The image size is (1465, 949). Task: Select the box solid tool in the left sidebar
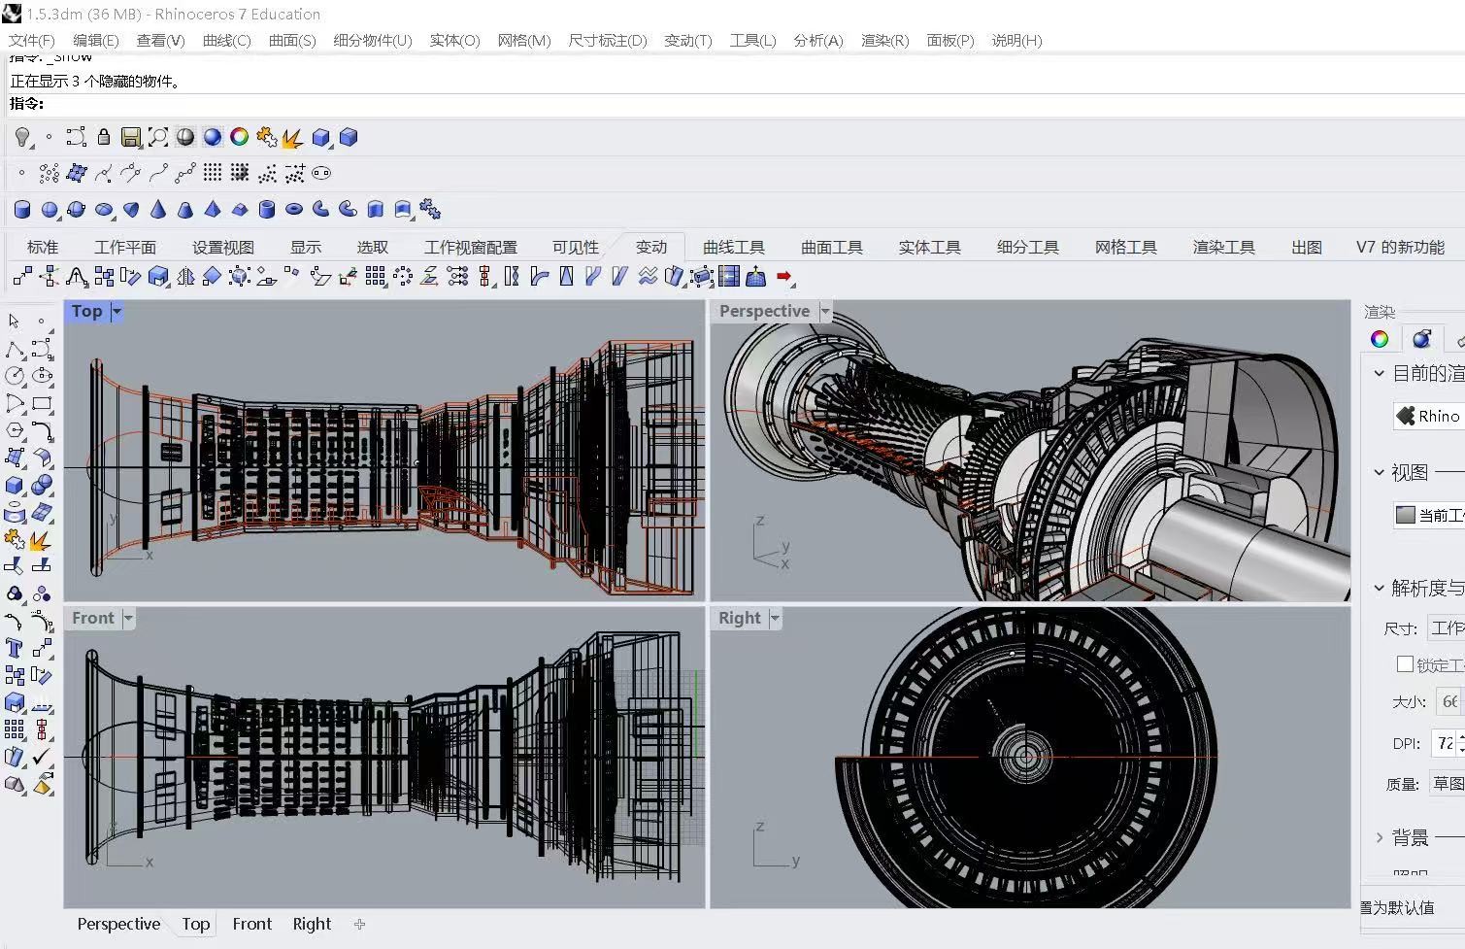point(14,485)
